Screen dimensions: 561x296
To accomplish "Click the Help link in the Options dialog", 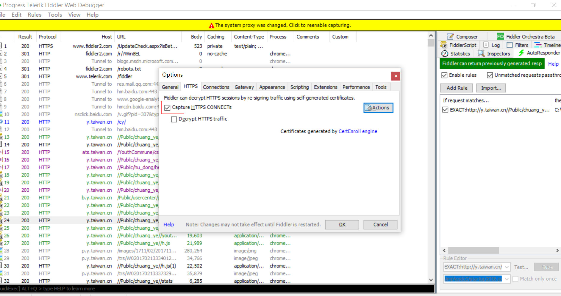I will pyautogui.click(x=169, y=225).
